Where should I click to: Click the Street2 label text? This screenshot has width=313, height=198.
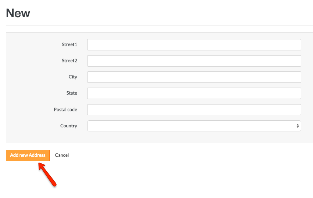pyautogui.click(x=70, y=61)
